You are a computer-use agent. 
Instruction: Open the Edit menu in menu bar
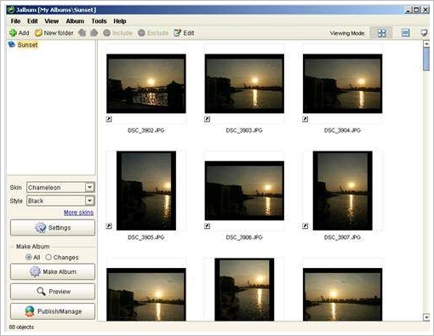[x=32, y=21]
